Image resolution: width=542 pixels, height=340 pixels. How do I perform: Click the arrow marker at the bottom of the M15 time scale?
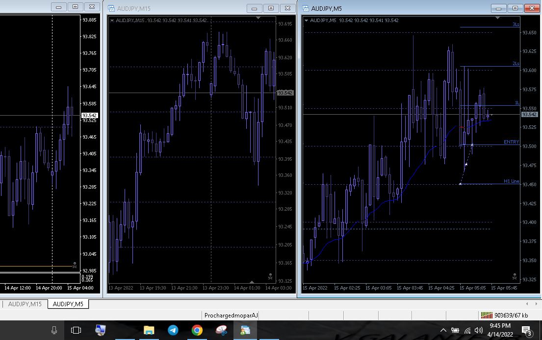(x=252, y=282)
